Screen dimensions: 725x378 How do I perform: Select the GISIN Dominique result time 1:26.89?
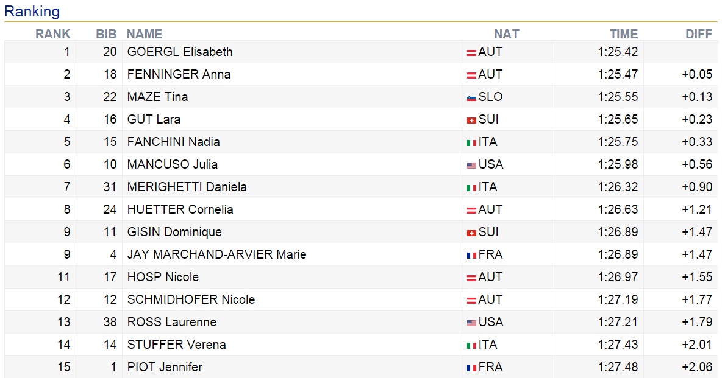(618, 232)
